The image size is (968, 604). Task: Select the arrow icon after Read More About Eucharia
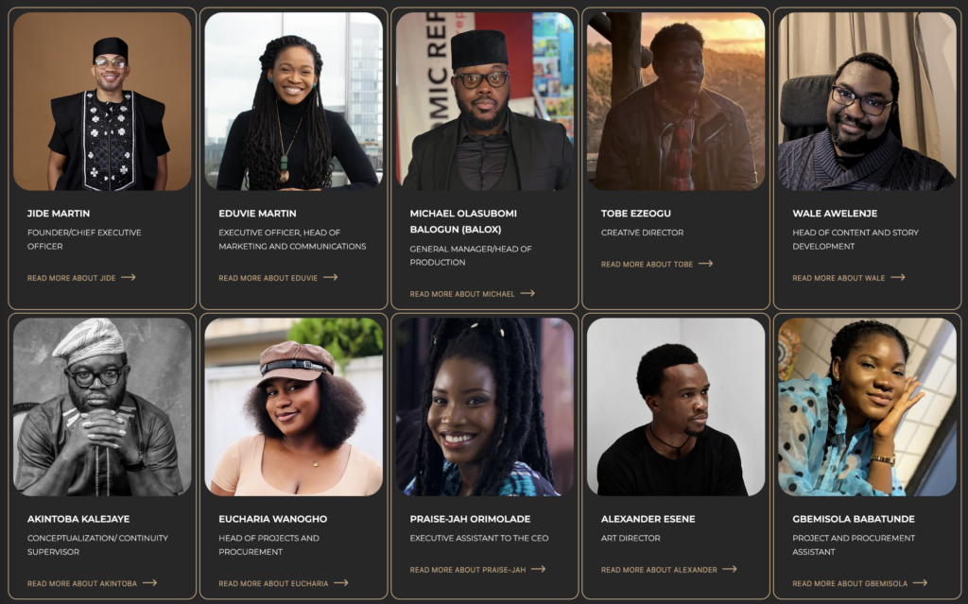(340, 583)
